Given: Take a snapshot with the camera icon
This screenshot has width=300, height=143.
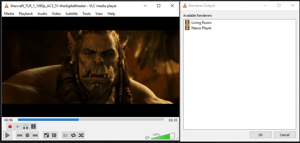Looking at the screenshot, I should (18, 127).
